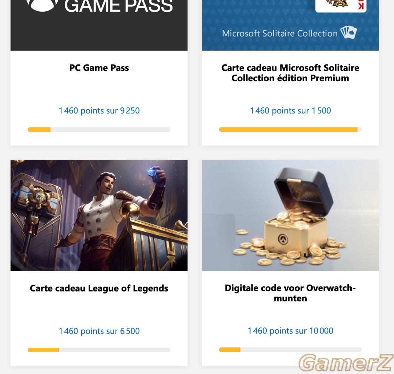394x374 pixels.
Task: Click '1 460 points sur 6 500' link
Action: click(99, 331)
